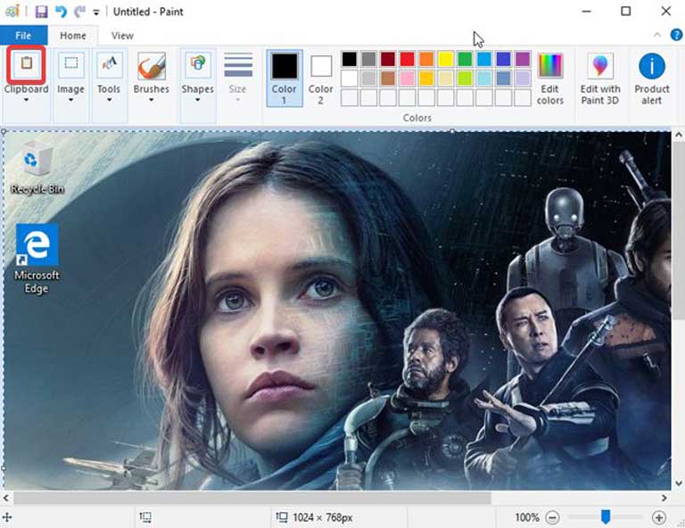This screenshot has width=685, height=528.
Task: Choose the Brushes icon
Action: point(151,65)
